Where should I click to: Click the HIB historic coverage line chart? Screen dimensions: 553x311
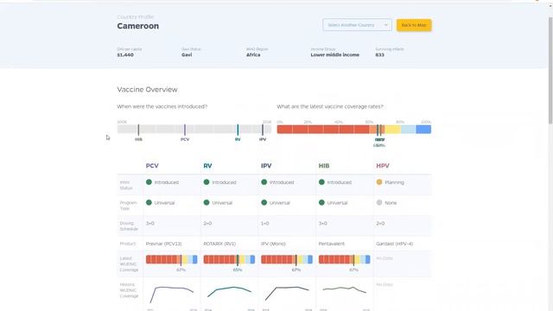344,290
